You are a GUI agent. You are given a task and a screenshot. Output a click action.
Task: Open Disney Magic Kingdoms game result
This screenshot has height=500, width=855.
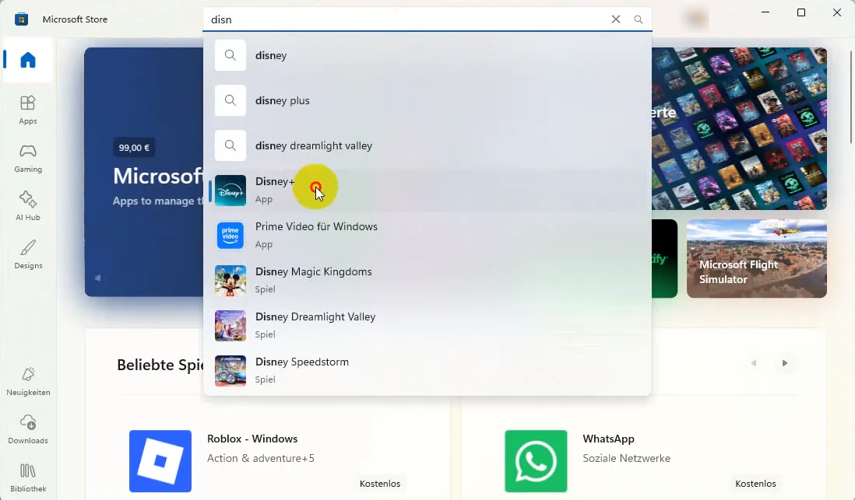(x=427, y=281)
